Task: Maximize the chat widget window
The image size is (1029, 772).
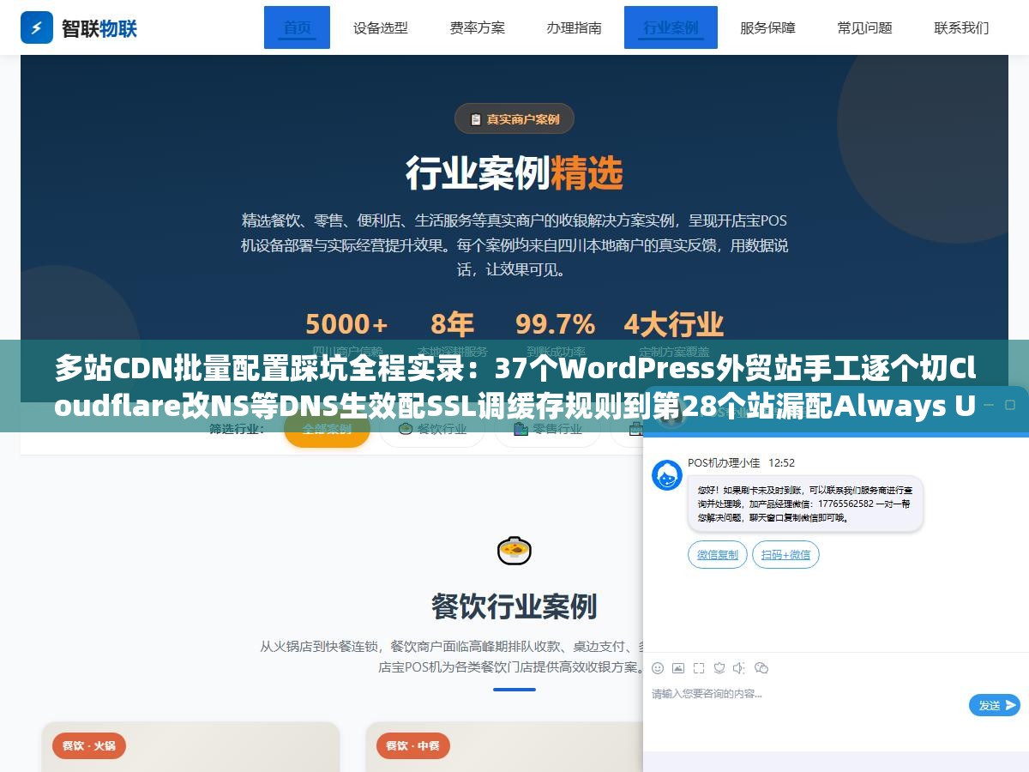Action: [x=1008, y=404]
